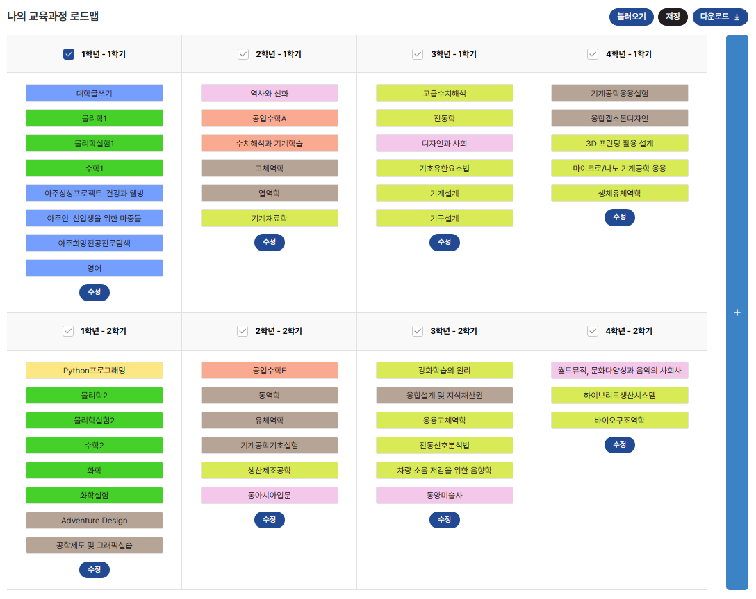
Task: Enable the 3학년 - 2학기 checkbox
Action: pos(418,331)
